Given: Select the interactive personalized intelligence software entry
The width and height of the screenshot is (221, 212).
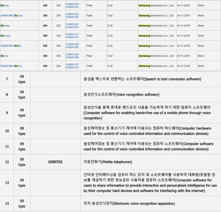Looking at the screenshot, I should (150, 183).
